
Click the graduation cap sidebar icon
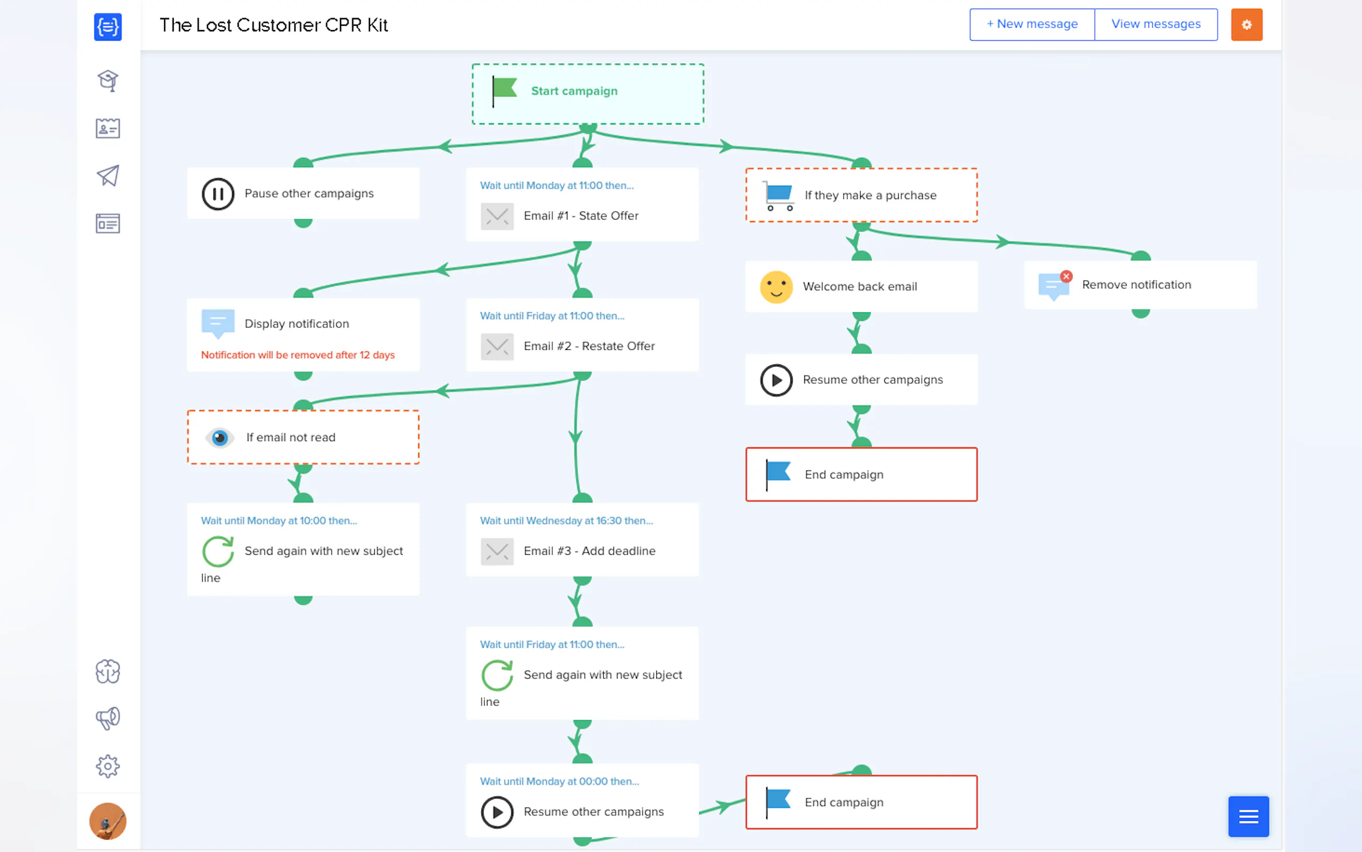pyautogui.click(x=108, y=80)
